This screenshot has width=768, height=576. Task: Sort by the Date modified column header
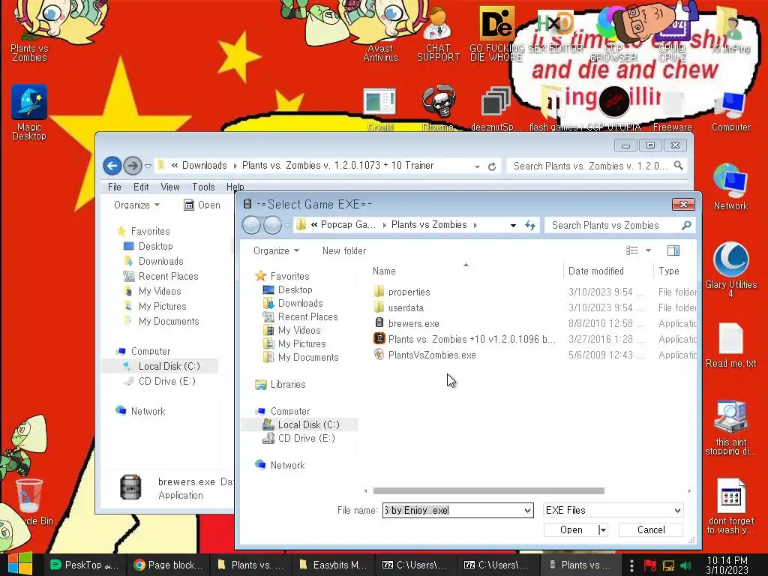click(x=596, y=271)
